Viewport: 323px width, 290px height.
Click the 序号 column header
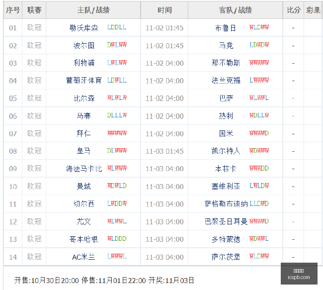(x=13, y=10)
